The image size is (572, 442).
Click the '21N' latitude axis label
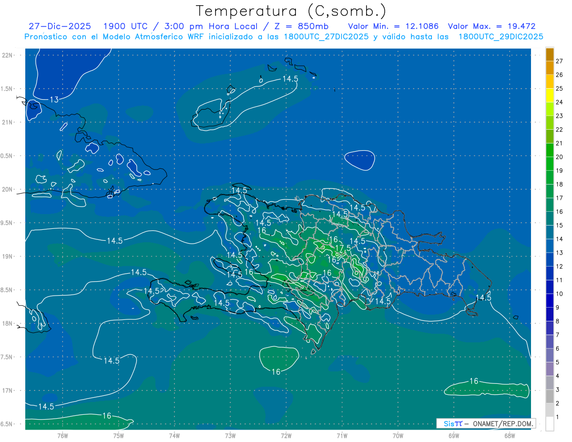[8, 122]
